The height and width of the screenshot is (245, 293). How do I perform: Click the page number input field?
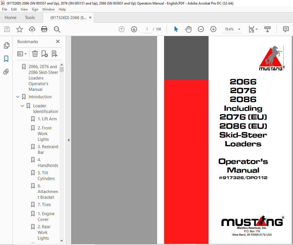(147, 29)
